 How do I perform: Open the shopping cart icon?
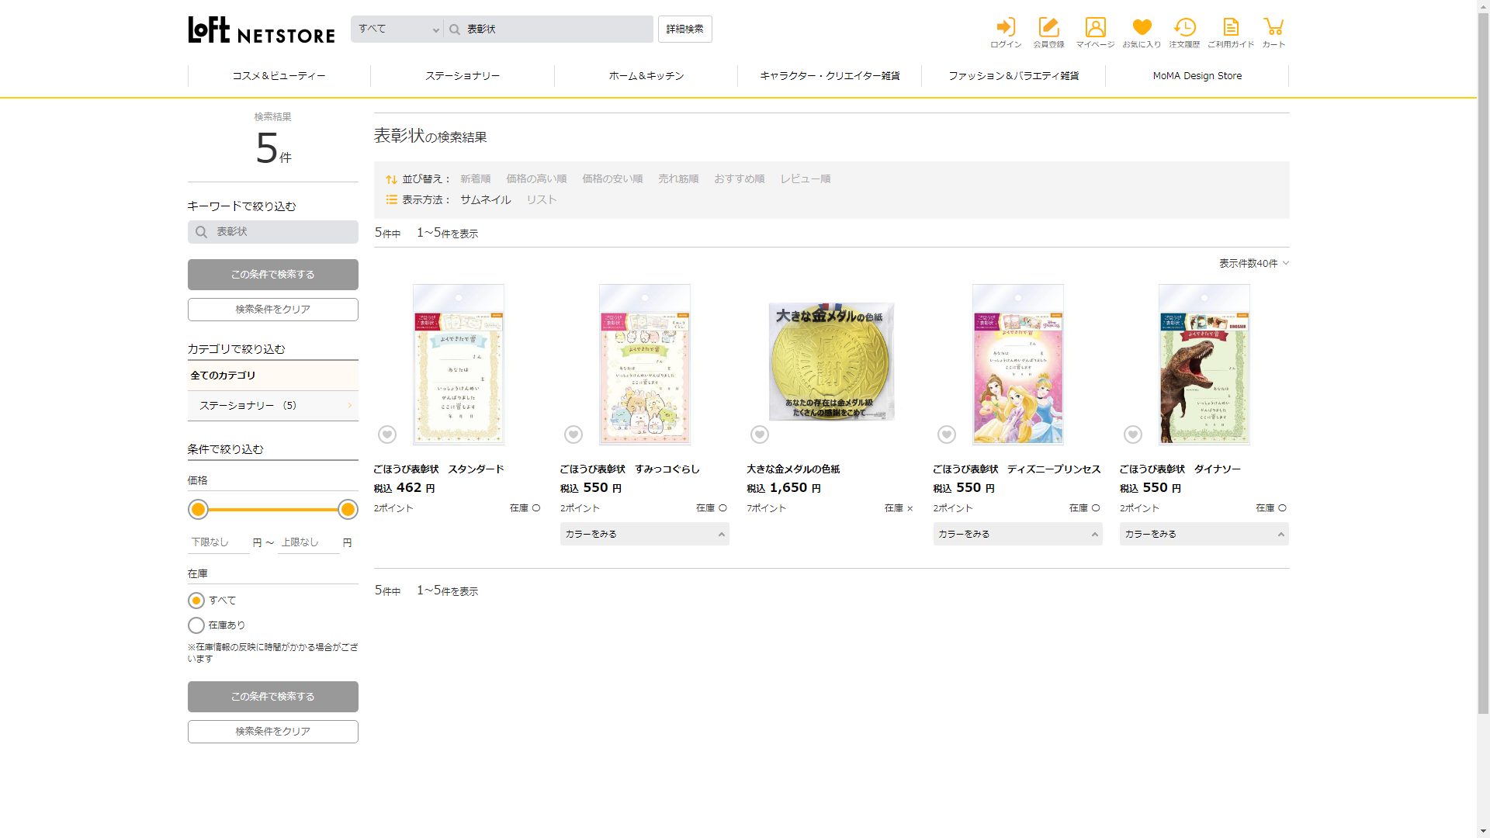(x=1273, y=28)
